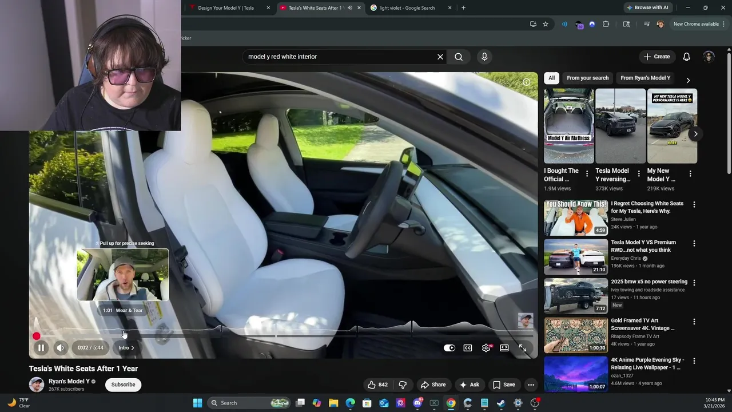This screenshot has height=412, width=732.
Task: Open the New Chrome available menu
Action: (699, 24)
